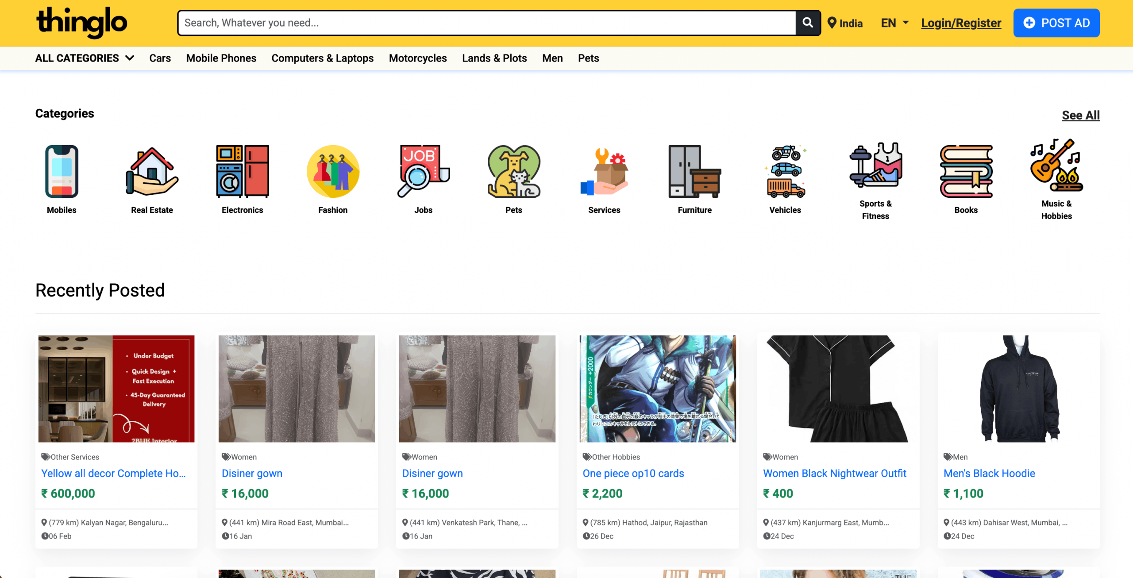Screen dimensions: 1133x578
Task: Open the Jobs category icon
Action: pos(423,171)
